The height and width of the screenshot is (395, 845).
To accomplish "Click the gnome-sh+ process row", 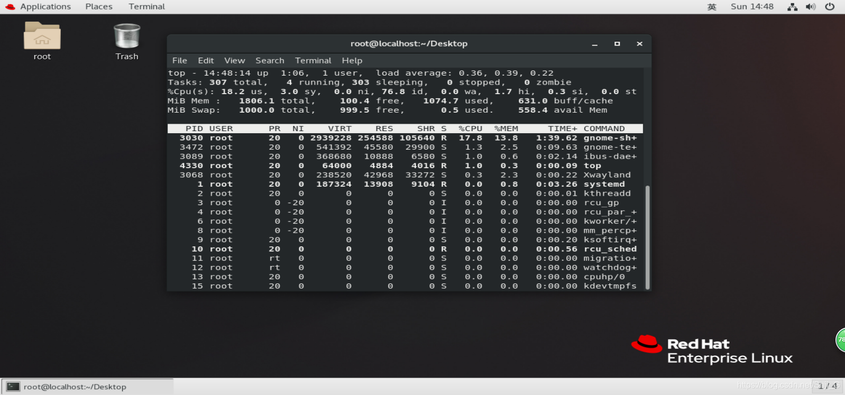I will [405, 138].
